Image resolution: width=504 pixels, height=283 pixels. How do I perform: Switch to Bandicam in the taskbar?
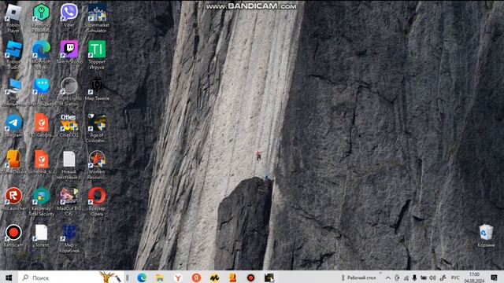tap(250, 277)
